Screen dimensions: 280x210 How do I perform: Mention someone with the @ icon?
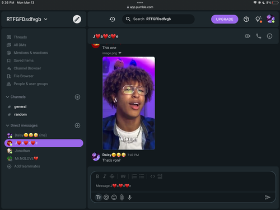(x=106, y=197)
